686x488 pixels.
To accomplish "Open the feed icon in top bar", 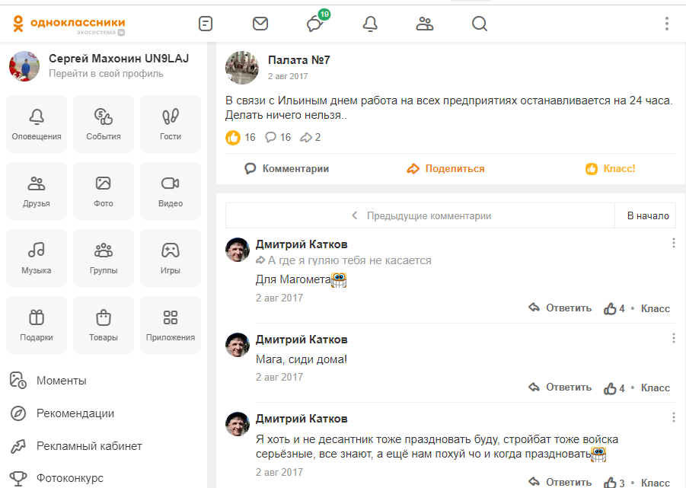I will [x=206, y=24].
